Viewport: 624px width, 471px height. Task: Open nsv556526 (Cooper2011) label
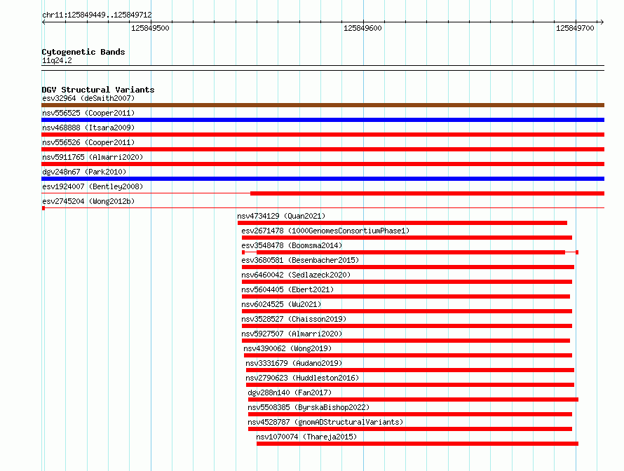[88, 142]
